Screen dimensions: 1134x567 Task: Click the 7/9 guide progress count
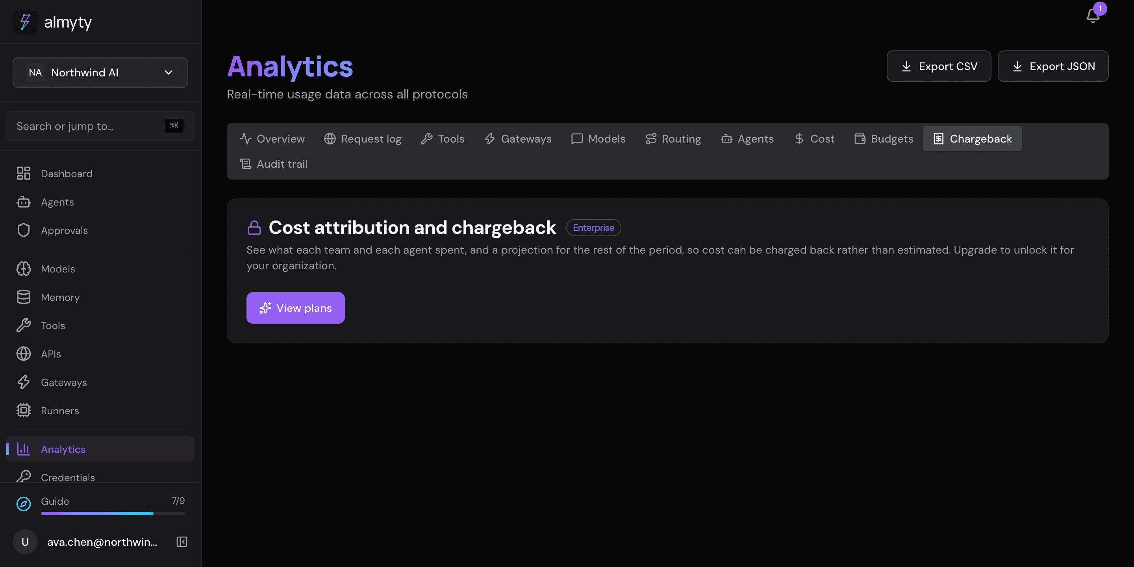[178, 500]
